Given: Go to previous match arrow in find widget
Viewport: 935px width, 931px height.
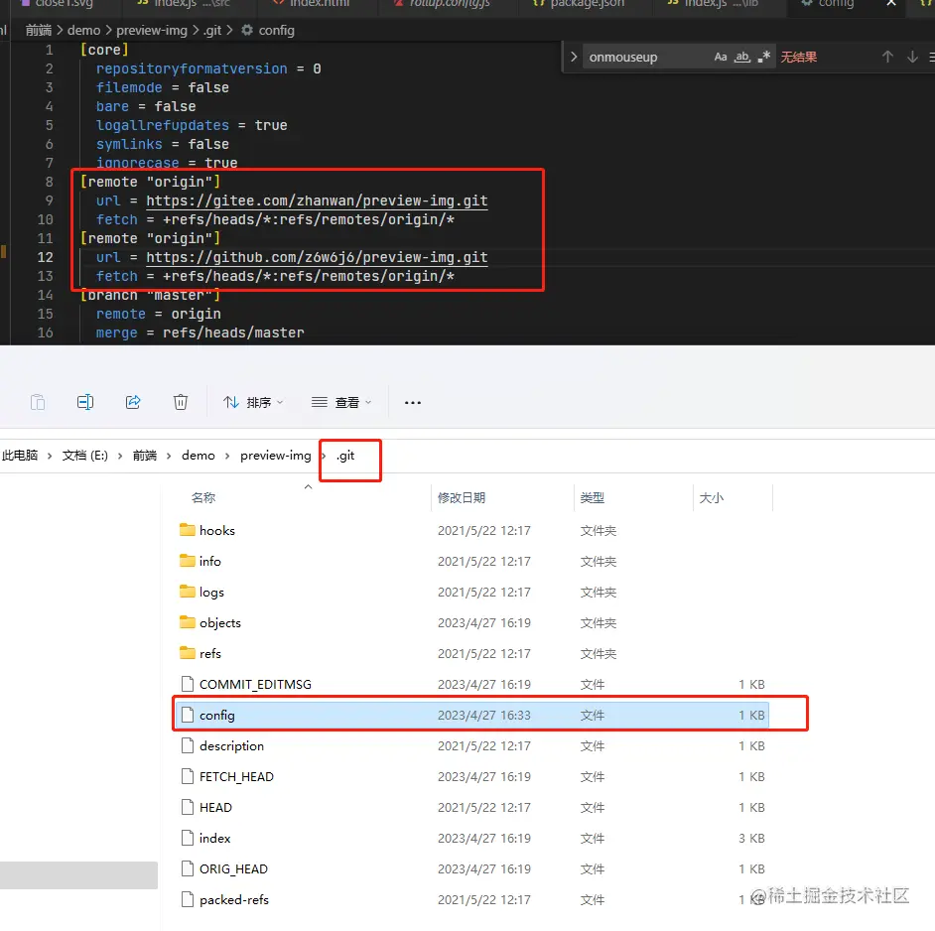Looking at the screenshot, I should [x=887, y=58].
